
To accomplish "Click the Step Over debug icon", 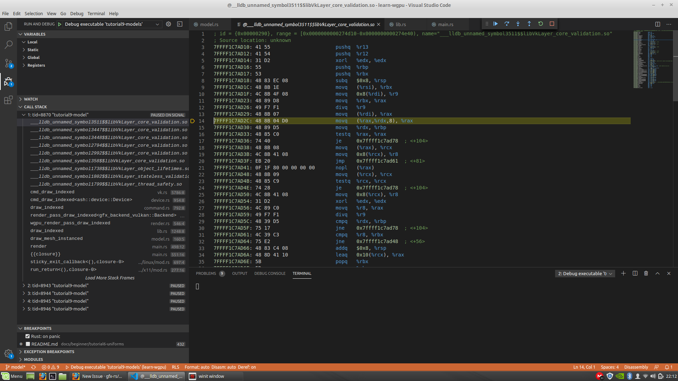I will click(x=507, y=24).
